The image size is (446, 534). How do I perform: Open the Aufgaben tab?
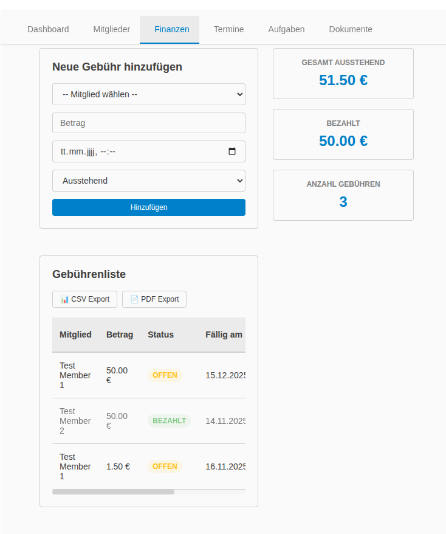(x=286, y=29)
